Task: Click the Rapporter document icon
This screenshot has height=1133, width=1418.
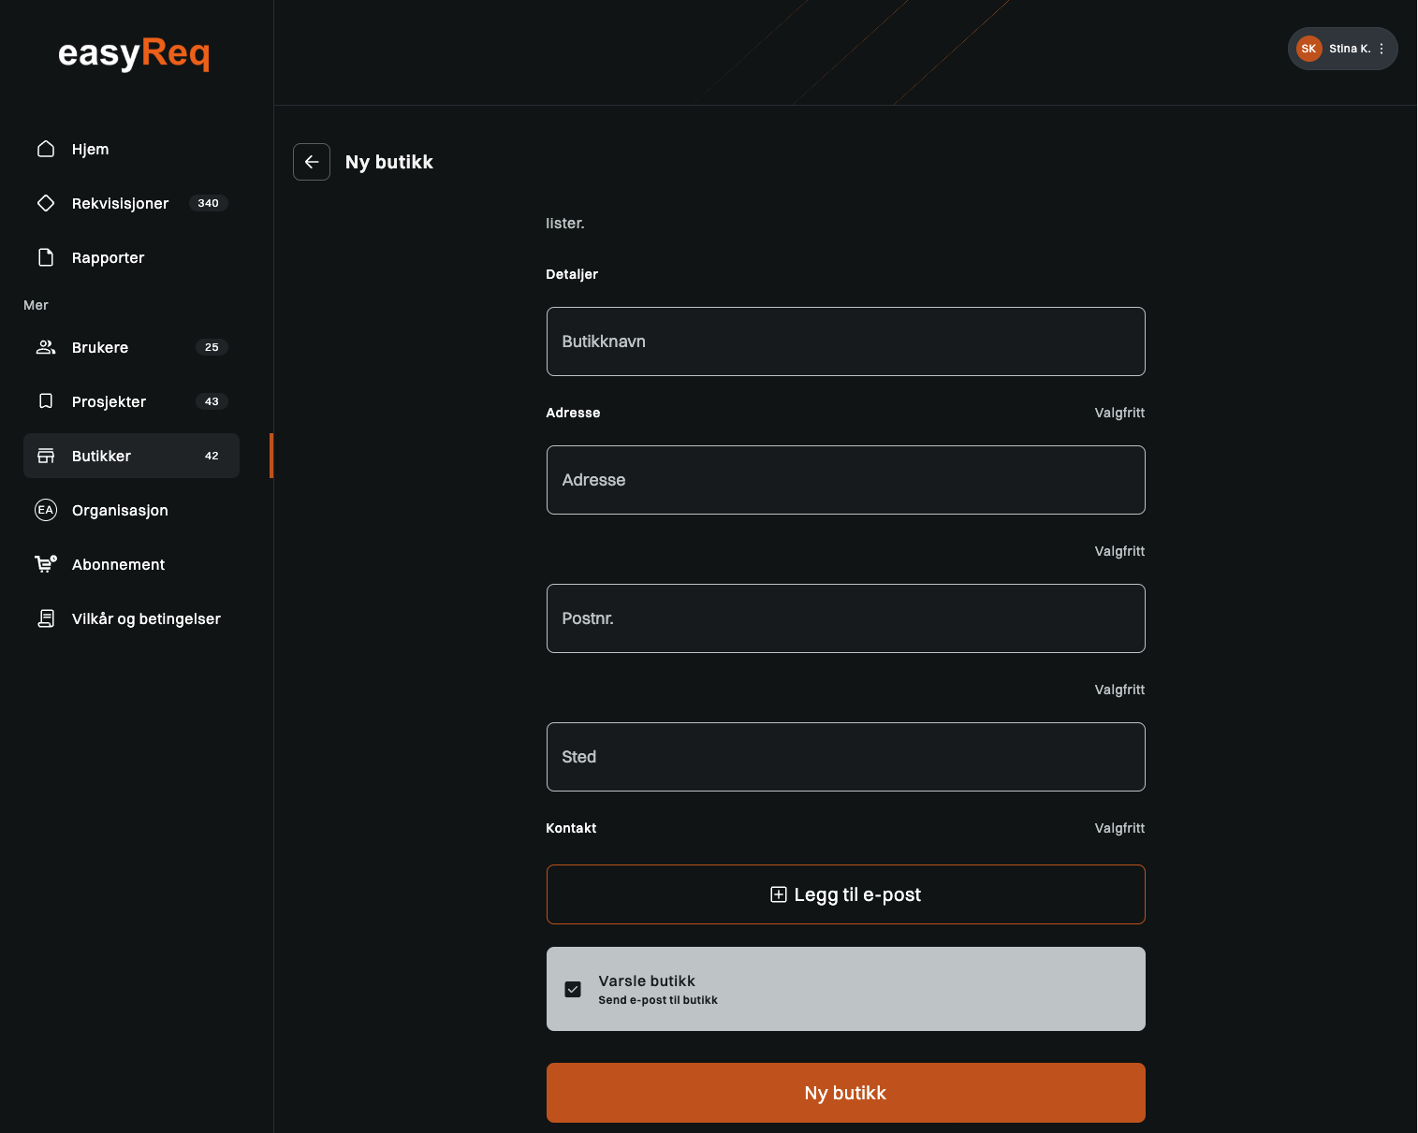Action: pyautogui.click(x=46, y=257)
